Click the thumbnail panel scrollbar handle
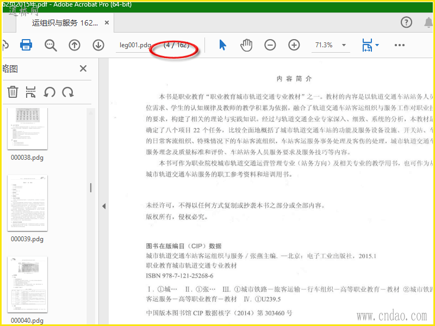Screen dimensions: 435x326 click(x=91, y=187)
